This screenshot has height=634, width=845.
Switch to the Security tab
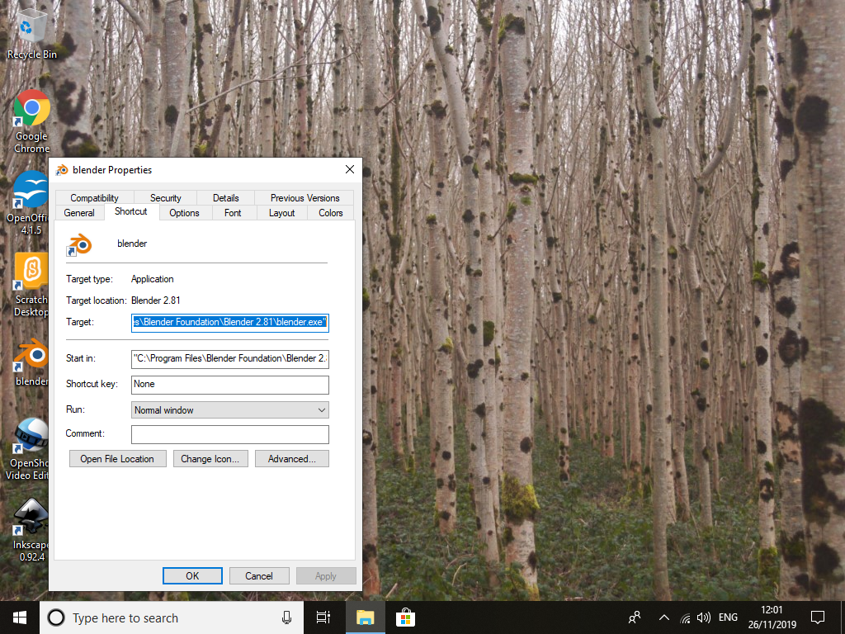(165, 198)
